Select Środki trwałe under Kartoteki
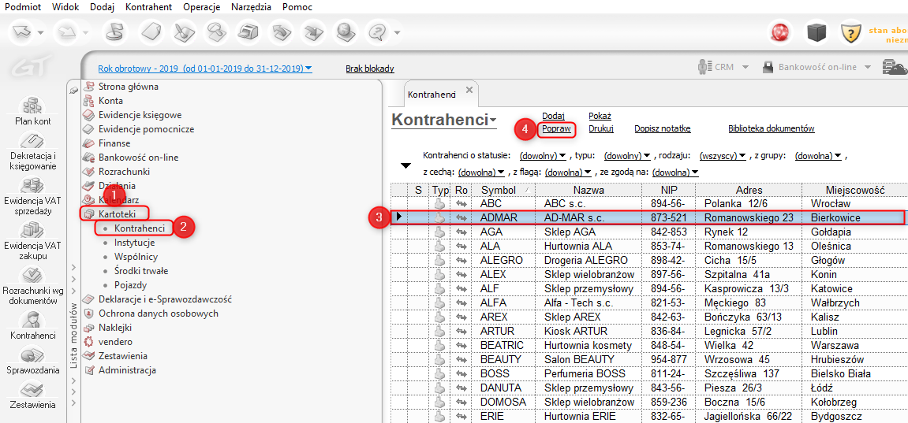The width and height of the screenshot is (908, 423). pyautogui.click(x=140, y=270)
